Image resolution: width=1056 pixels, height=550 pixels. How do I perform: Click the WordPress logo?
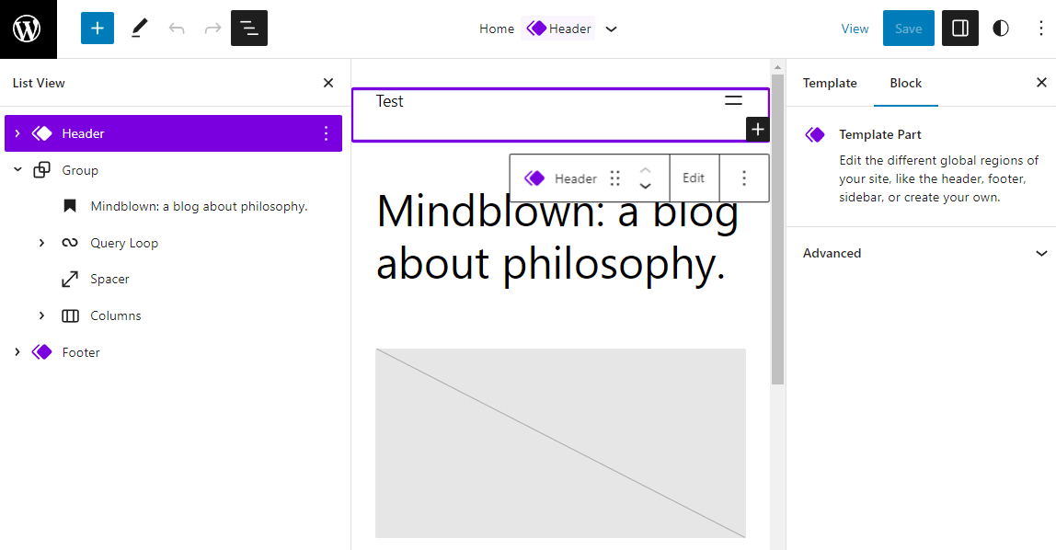click(27, 28)
